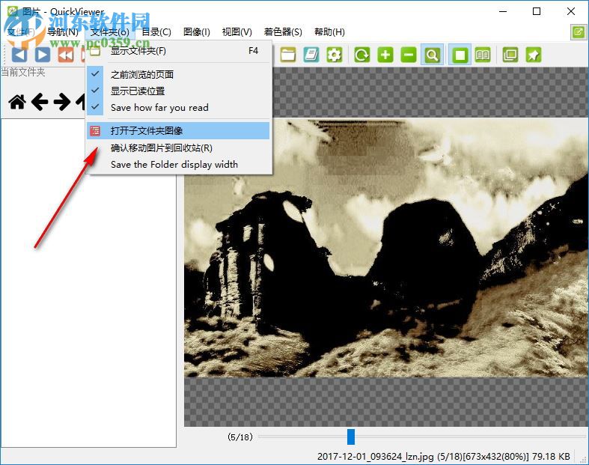Select 打开子文件夹图像 menu entry
This screenshot has height=465, width=589.
(178, 130)
